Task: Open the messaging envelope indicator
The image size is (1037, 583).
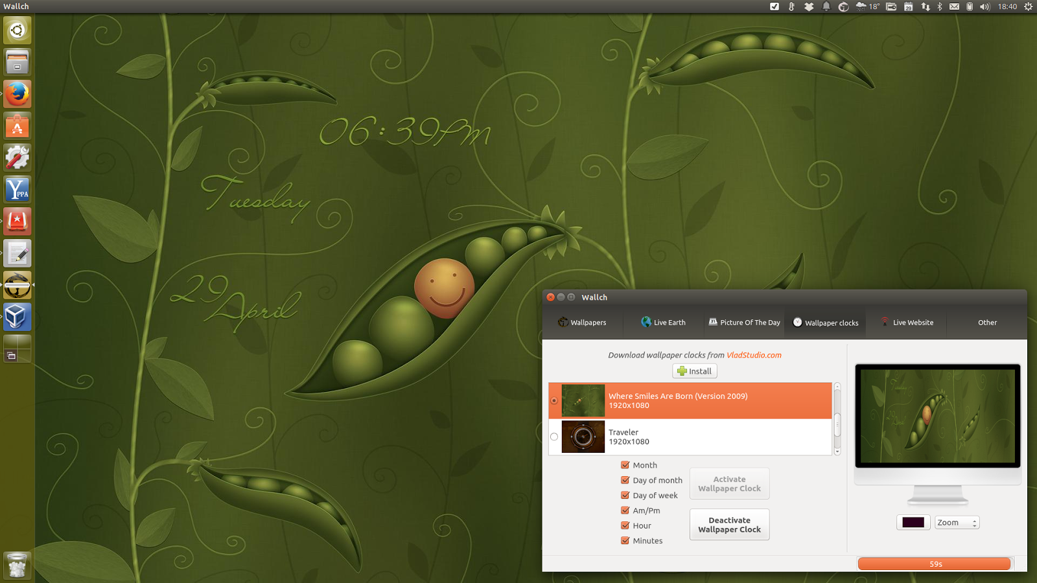Action: tap(955, 6)
